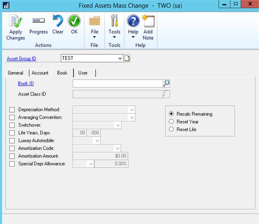
Task: Click the Asset Group ID link
Action: tap(22, 59)
